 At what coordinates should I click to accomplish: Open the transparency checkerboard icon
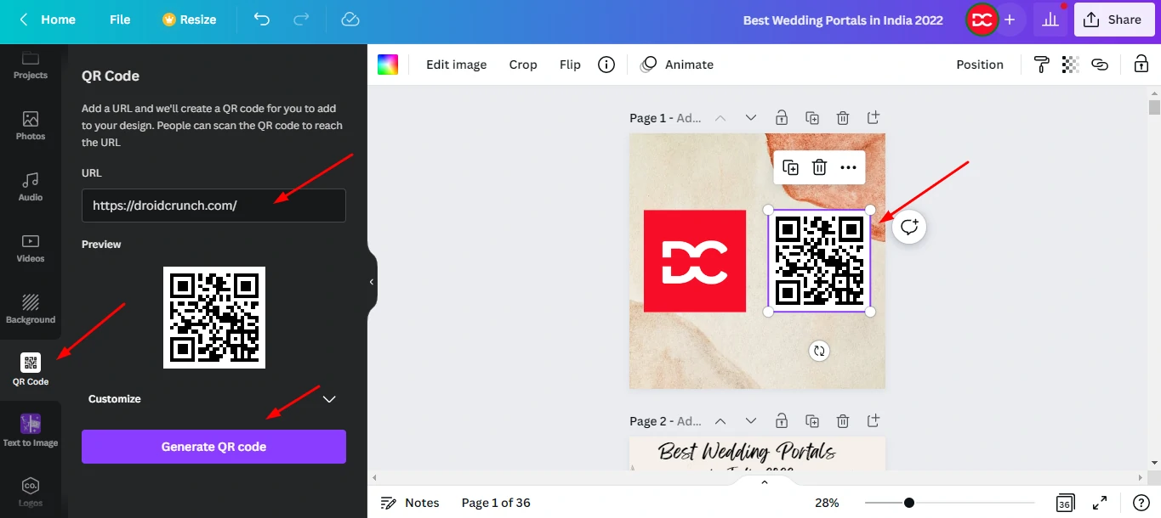pos(1071,65)
